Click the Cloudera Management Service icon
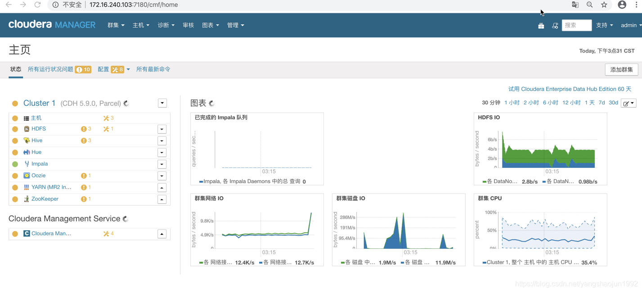This screenshot has height=292, width=642. click(x=27, y=234)
